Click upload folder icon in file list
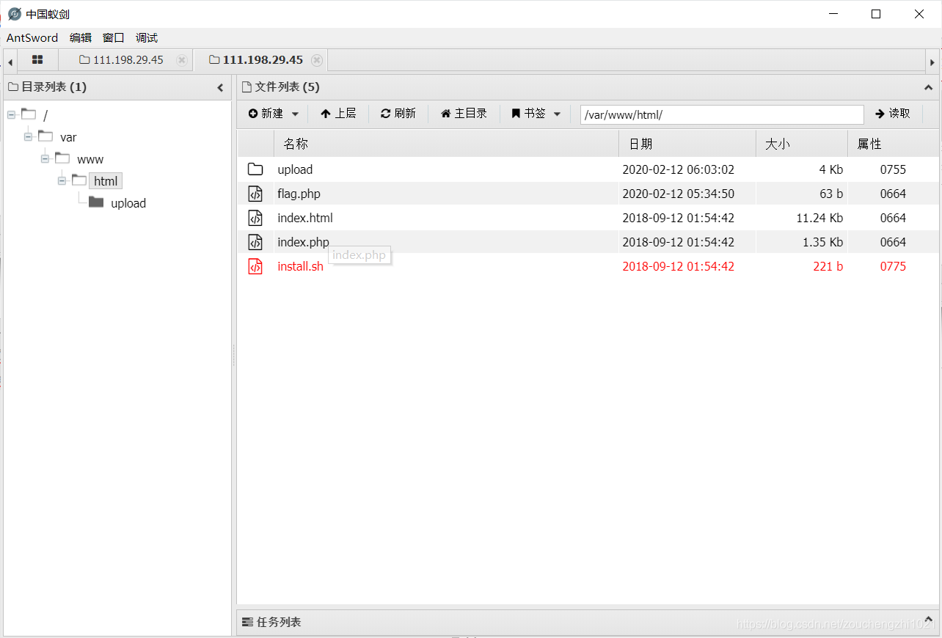 [x=255, y=169]
